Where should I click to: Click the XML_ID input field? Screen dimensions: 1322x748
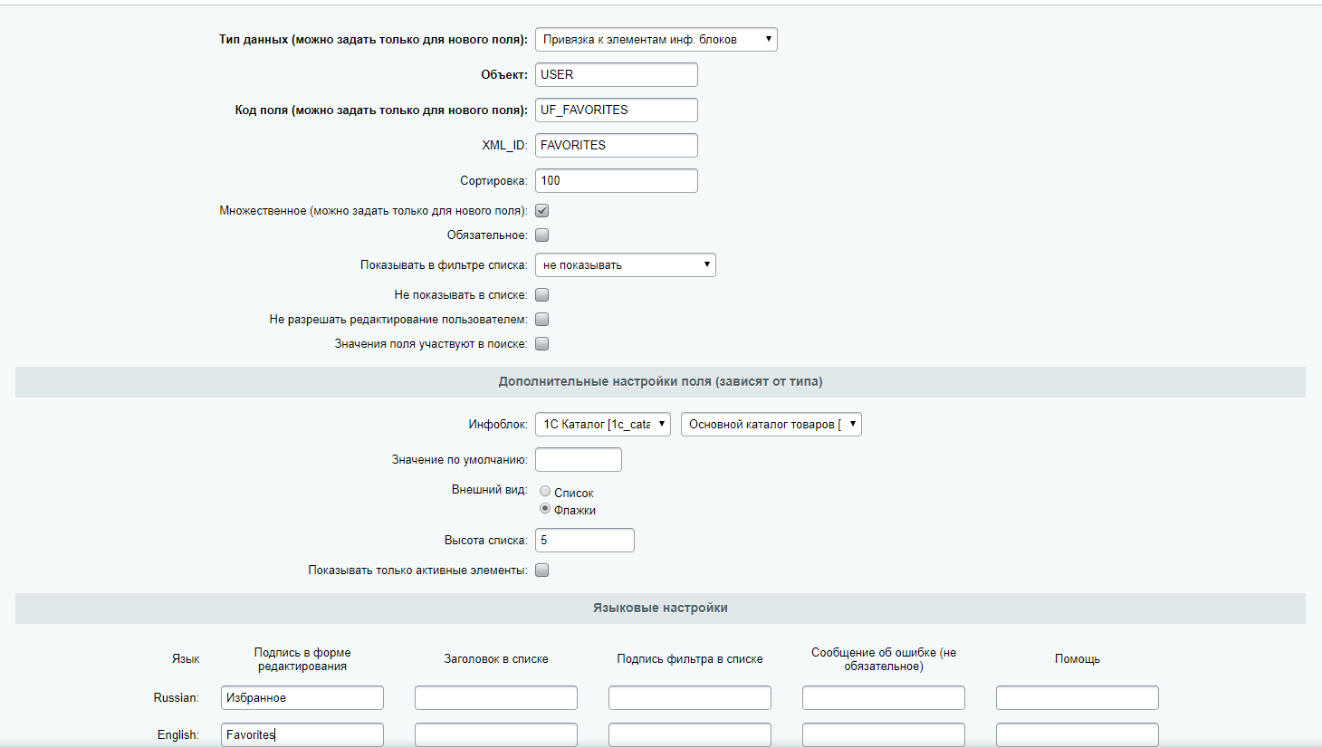[616, 146]
